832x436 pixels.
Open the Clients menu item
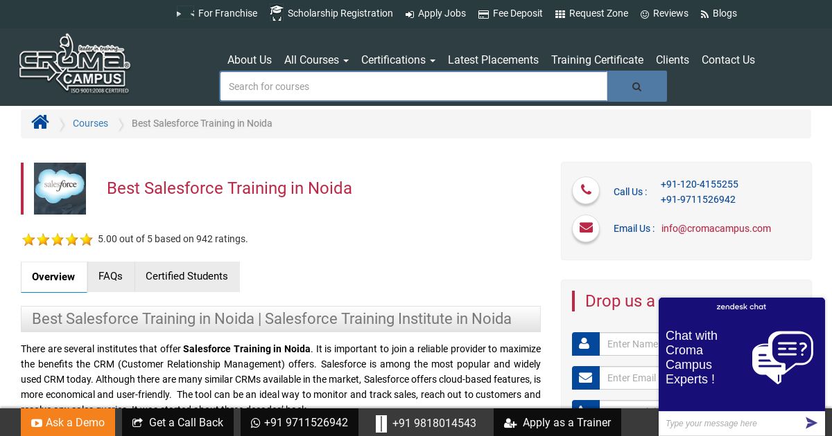click(x=673, y=60)
